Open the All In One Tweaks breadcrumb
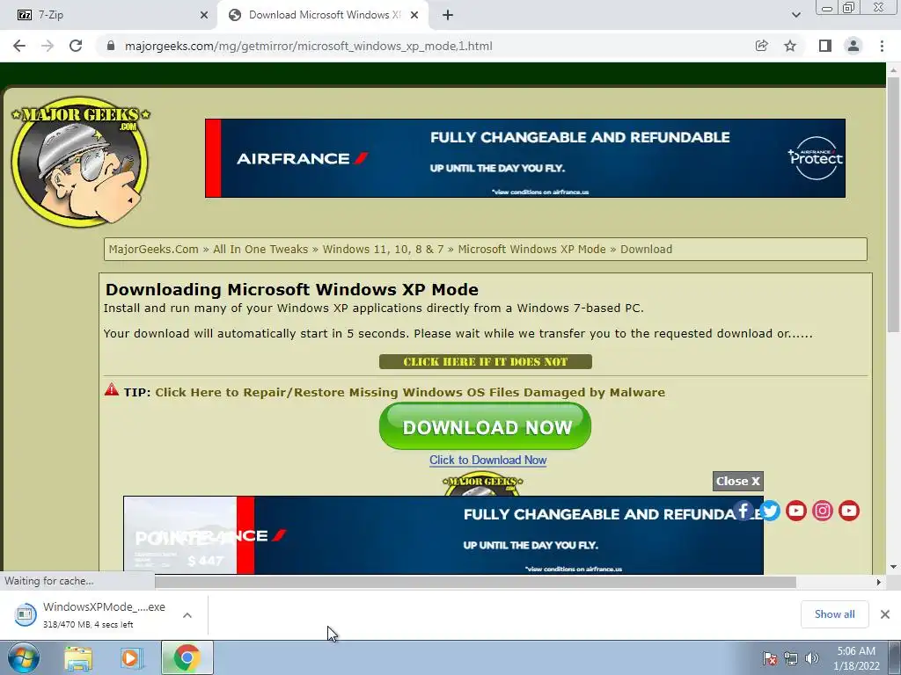Image resolution: width=901 pixels, height=675 pixels. pos(260,249)
